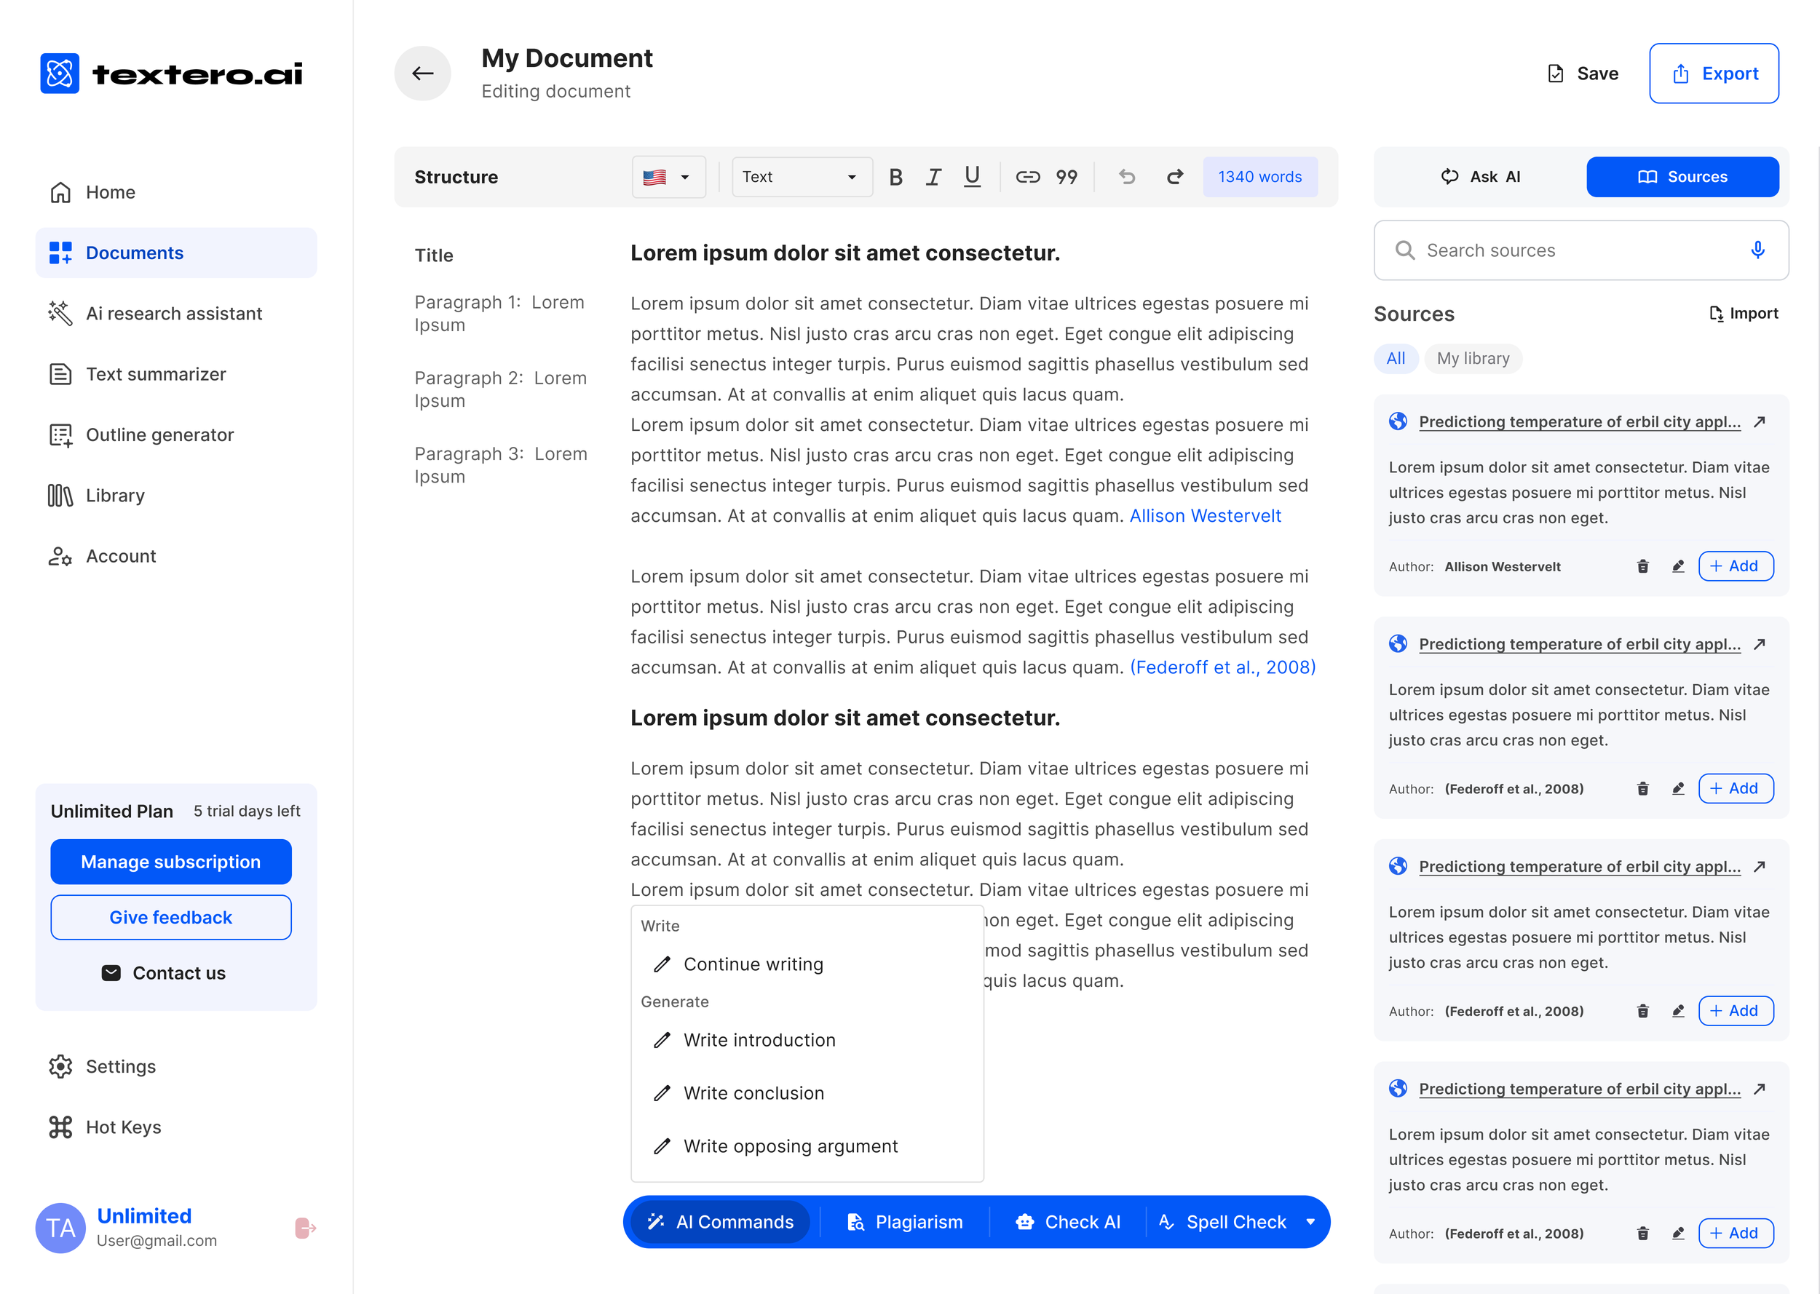Screen dimensions: 1820x1294
Task: Open the language flag dropdown
Action: (668, 177)
